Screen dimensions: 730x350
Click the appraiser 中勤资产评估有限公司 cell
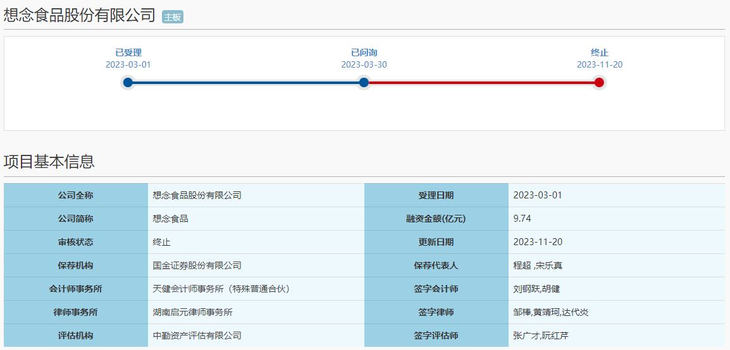click(197, 335)
